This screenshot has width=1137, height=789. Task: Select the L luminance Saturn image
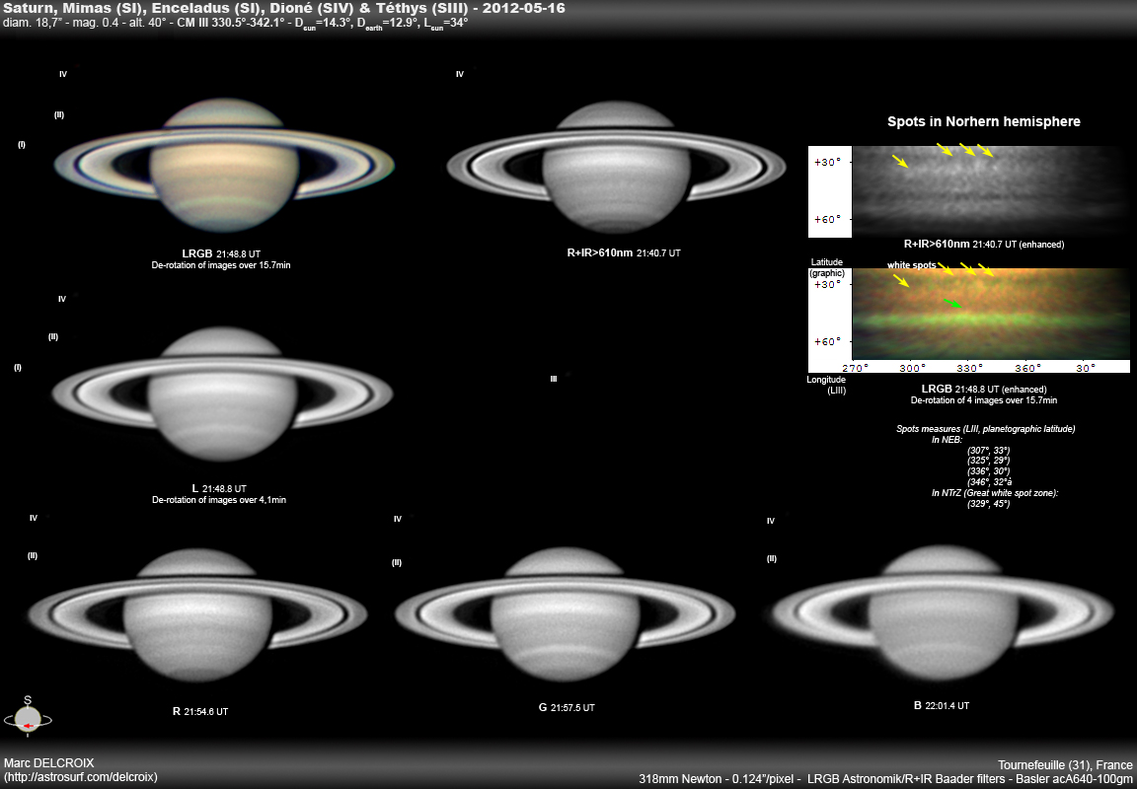(x=223, y=394)
